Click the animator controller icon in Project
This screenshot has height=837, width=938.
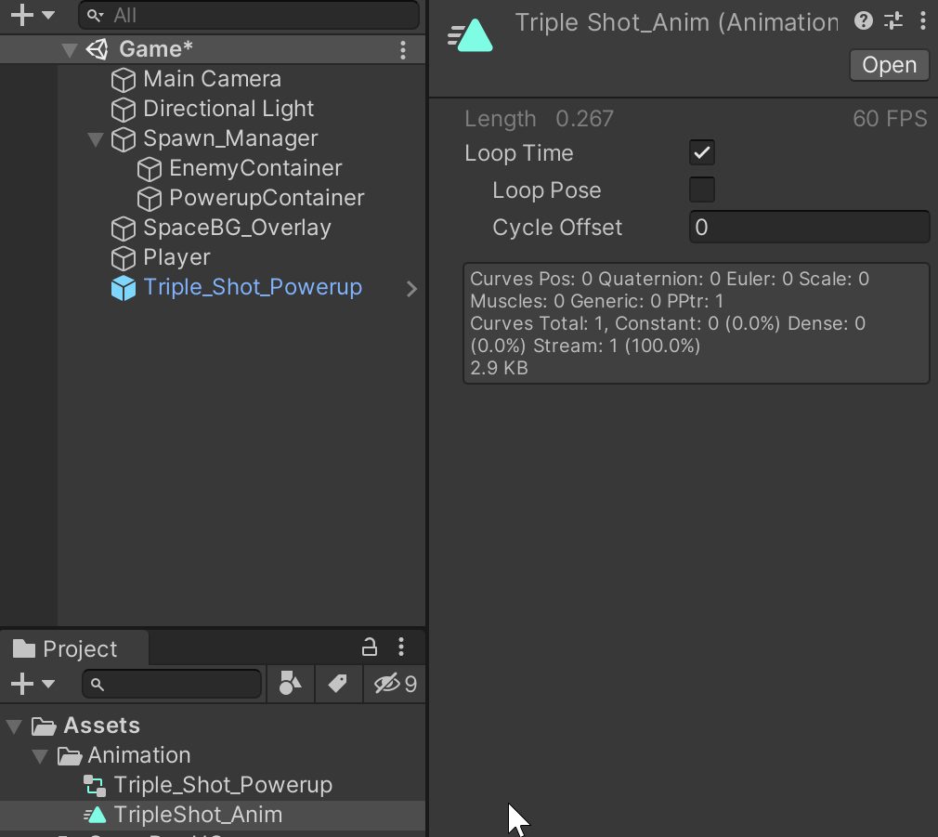tap(95, 786)
